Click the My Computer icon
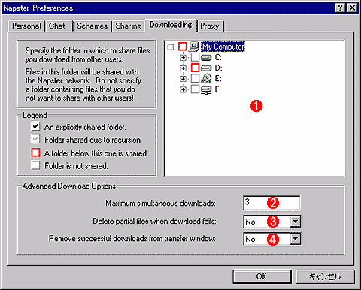Screen dimensions: 361x290 point(194,47)
